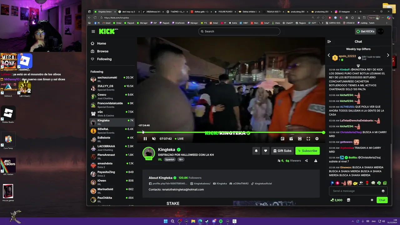This screenshot has width=400, height=225.
Task: Open the Browse sidebar item
Action: pos(102,51)
